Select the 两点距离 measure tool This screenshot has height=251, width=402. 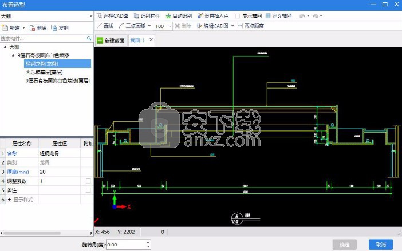coord(251,26)
